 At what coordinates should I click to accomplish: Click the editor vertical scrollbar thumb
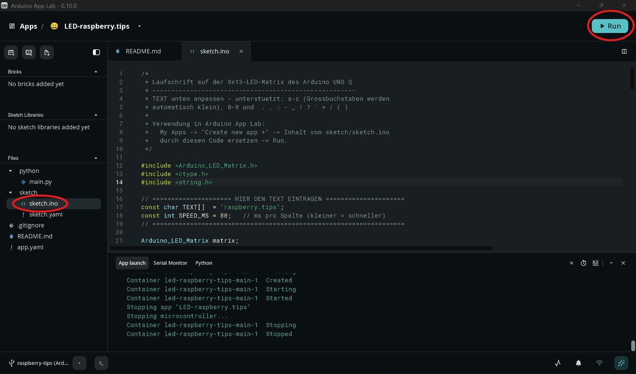tap(632, 78)
